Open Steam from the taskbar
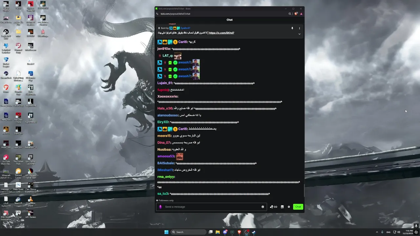The image size is (420, 236). pyautogui.click(x=254, y=232)
